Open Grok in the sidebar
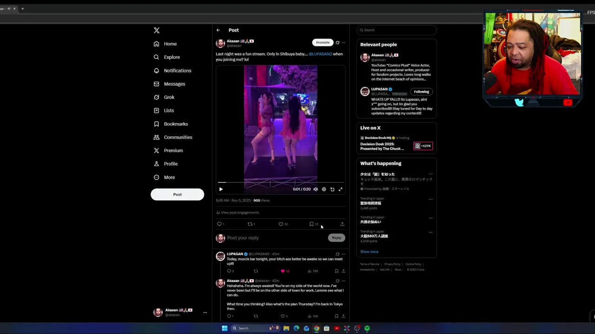The height and width of the screenshot is (334, 595). 164,97
